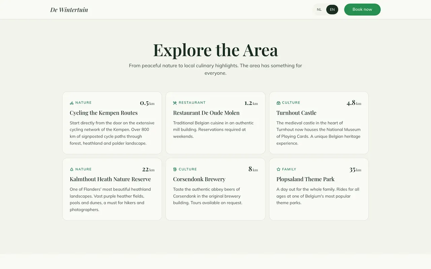This screenshot has height=269, width=431.
Task: Switch language to NL
Action: 319,9
